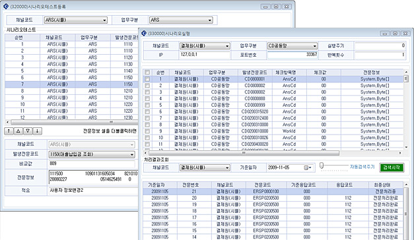The width and height of the screenshot is (414, 240).
Task: Open the 채널코드 dropdown under 처리결과조회
Action: [205, 167]
